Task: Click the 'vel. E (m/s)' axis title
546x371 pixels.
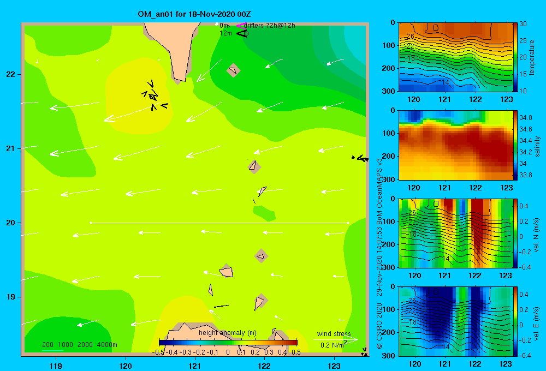Action: point(537,323)
